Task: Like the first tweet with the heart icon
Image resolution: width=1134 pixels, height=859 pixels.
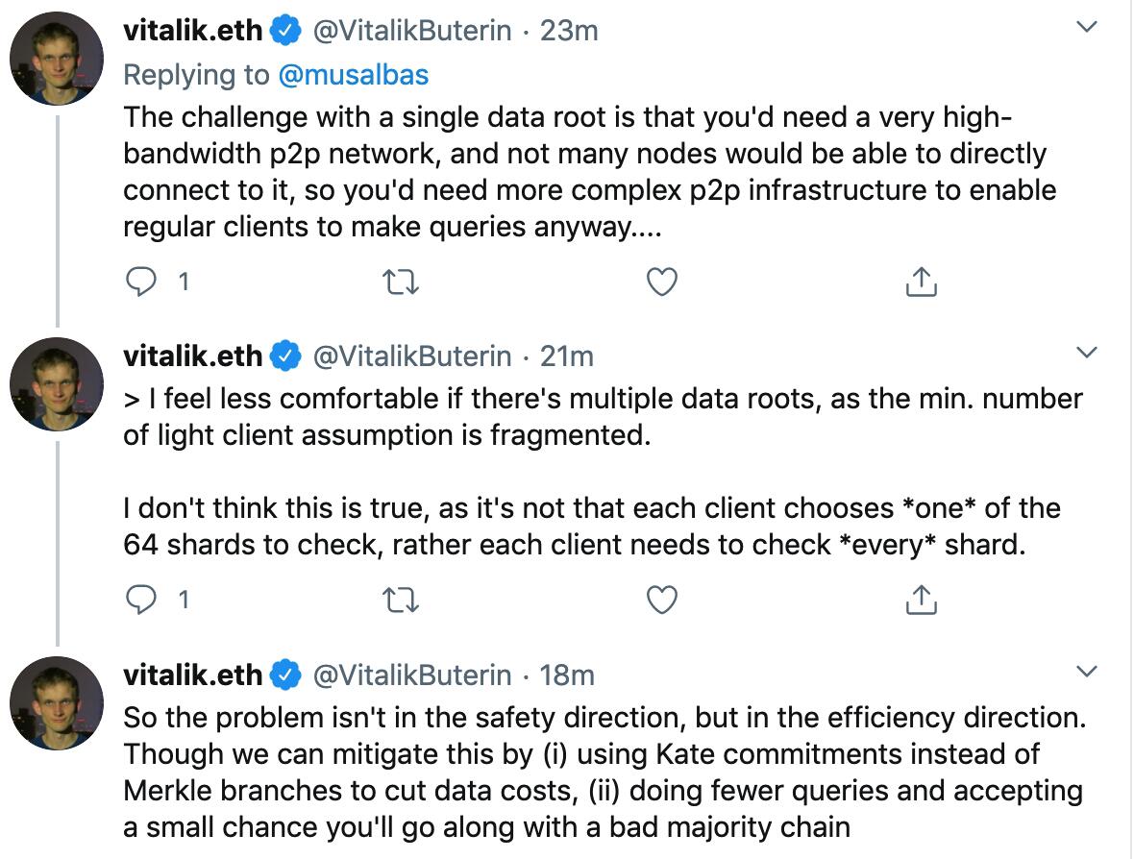Action: tap(660, 282)
